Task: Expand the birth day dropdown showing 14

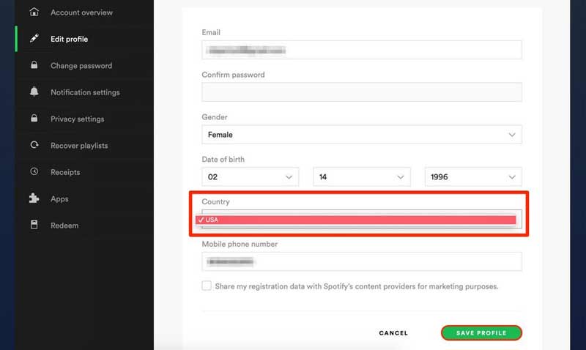Action: (x=362, y=176)
